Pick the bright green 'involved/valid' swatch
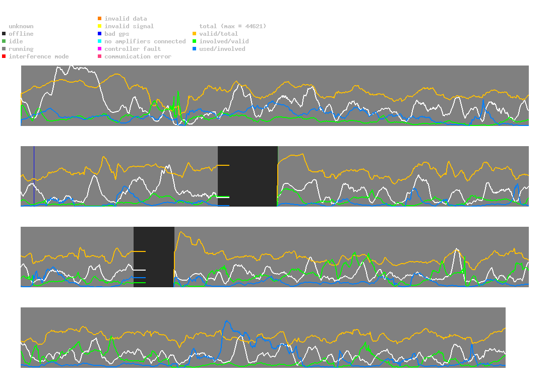Image resolution: width=552 pixels, height=385 pixels. [x=194, y=41]
